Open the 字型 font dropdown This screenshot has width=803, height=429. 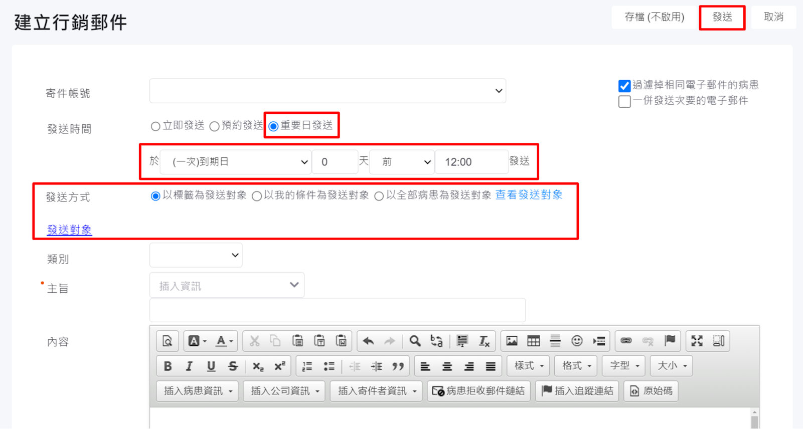(x=623, y=366)
